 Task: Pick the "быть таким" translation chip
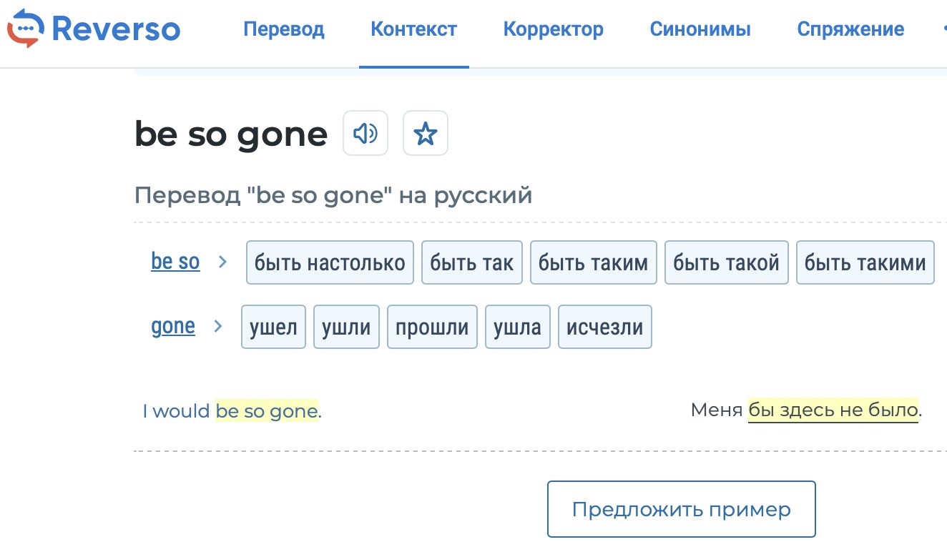(x=593, y=262)
